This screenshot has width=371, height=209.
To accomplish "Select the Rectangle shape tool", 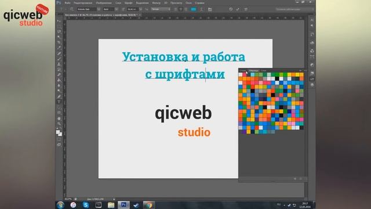I will tap(59, 113).
